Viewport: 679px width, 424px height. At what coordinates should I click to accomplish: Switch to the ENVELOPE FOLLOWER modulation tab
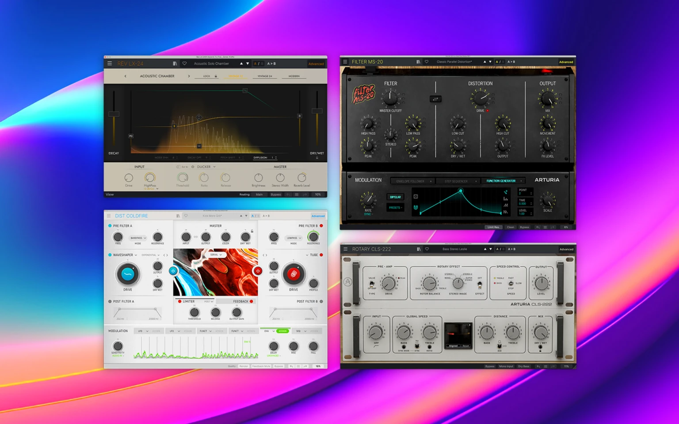click(x=412, y=181)
